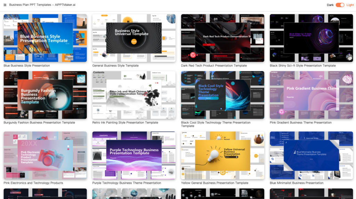Open the Retro Ink Painting Style thumbnail
The width and height of the screenshot is (356, 199).
pos(134,95)
